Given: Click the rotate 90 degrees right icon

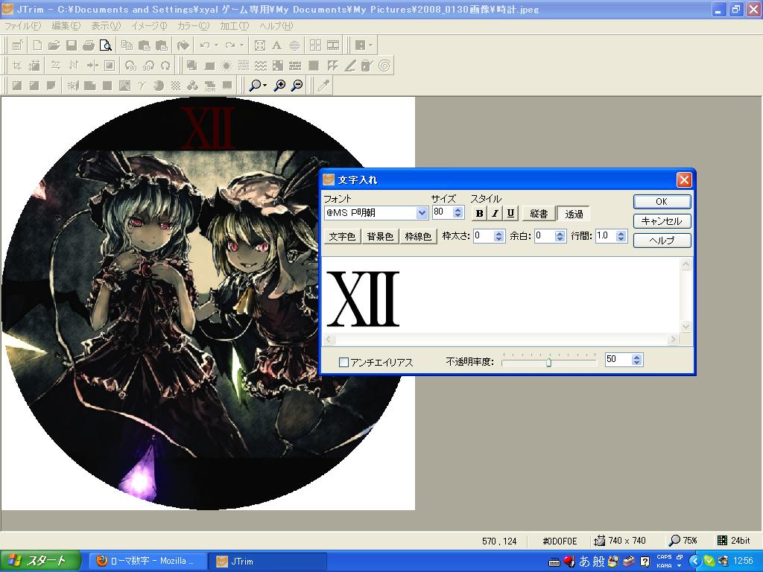Looking at the screenshot, I should [148, 66].
